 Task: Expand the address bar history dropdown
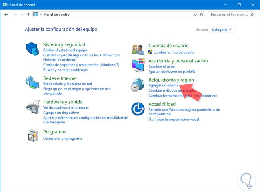[195, 15]
